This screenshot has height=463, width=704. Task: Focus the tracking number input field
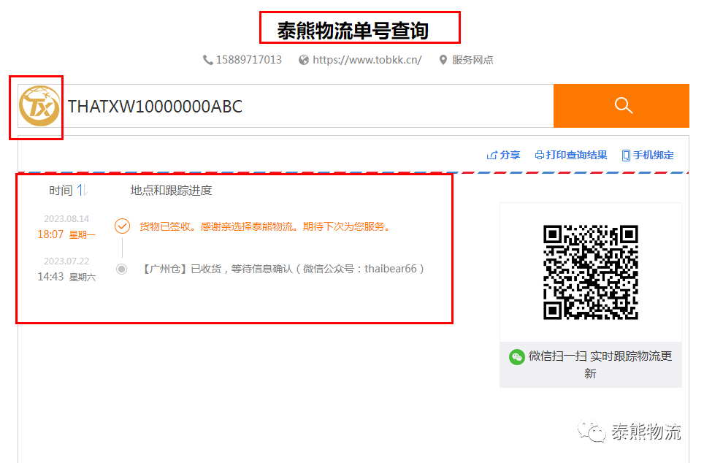(310, 107)
